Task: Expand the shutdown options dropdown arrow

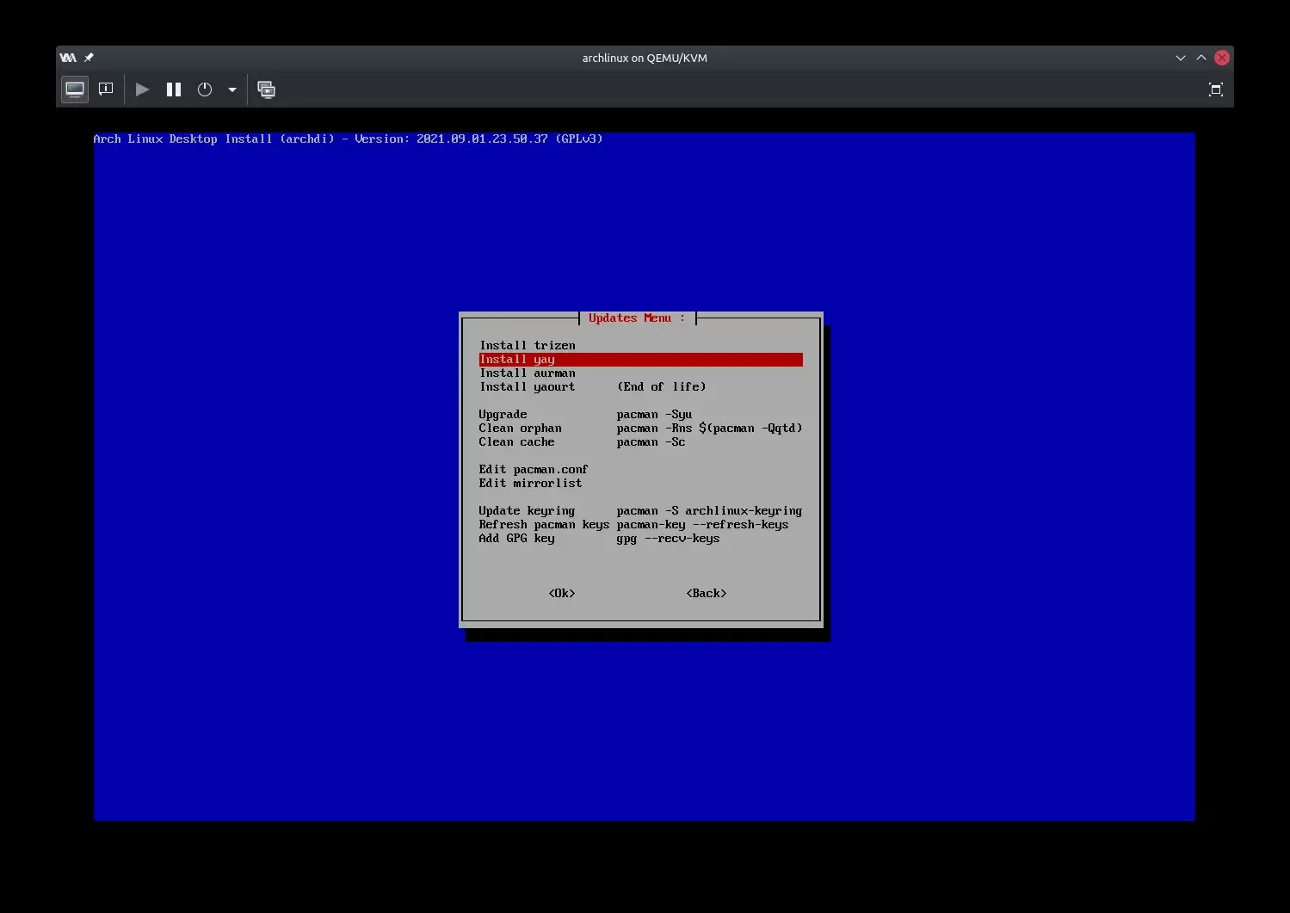Action: [232, 89]
